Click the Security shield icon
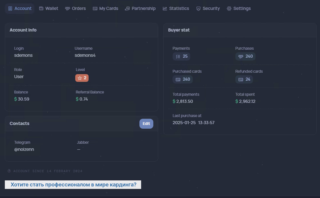This screenshot has width=320, height=198. point(198,9)
